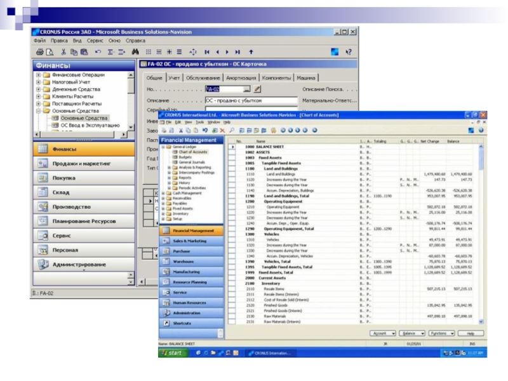Expand Cash Management folder
The height and width of the screenshot is (381, 508).
[163, 193]
